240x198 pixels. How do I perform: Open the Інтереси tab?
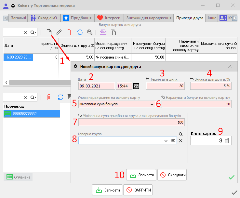point(109,18)
